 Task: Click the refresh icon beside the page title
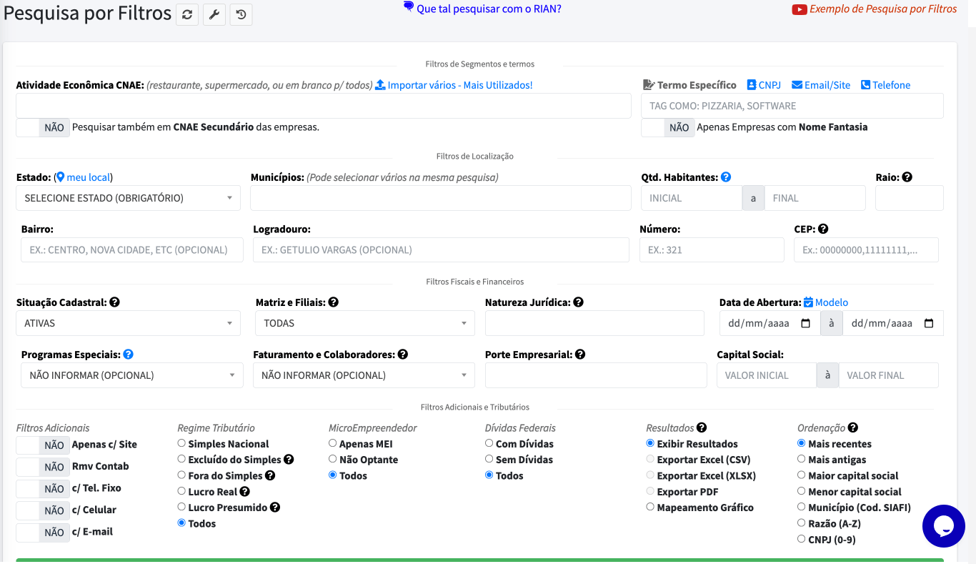coord(187,14)
